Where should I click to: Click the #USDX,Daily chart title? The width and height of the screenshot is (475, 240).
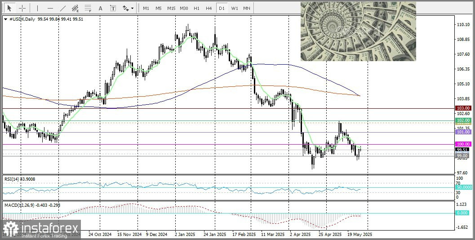coord(22,19)
